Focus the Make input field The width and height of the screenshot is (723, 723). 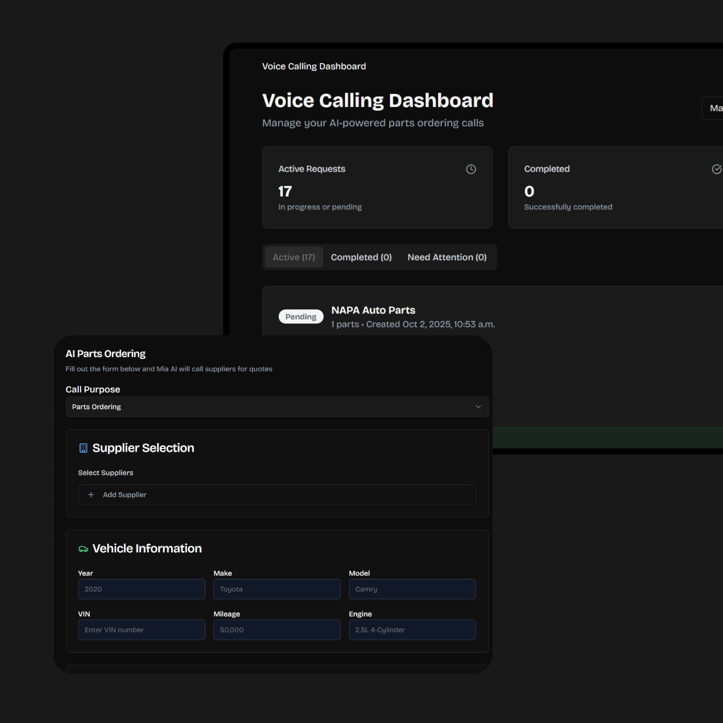coord(277,589)
